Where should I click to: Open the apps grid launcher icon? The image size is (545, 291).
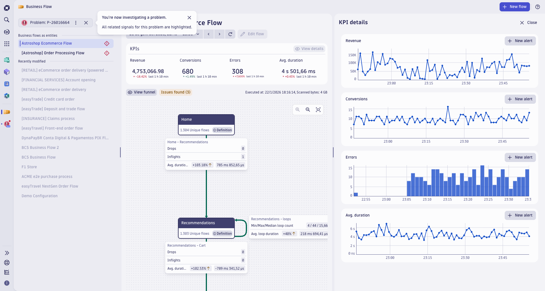[7, 44]
